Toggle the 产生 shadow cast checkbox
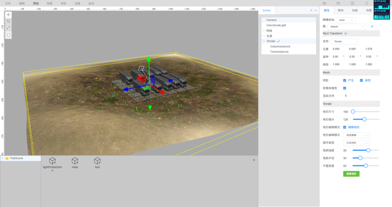The width and height of the screenshot is (392, 207). pos(345,81)
